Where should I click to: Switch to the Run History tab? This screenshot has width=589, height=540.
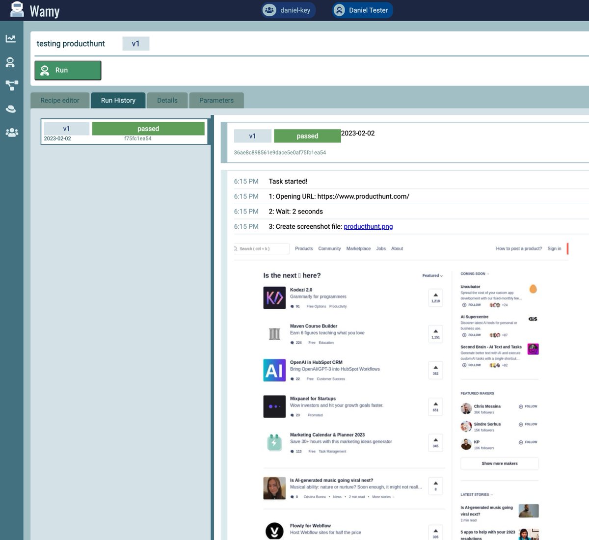pyautogui.click(x=118, y=100)
